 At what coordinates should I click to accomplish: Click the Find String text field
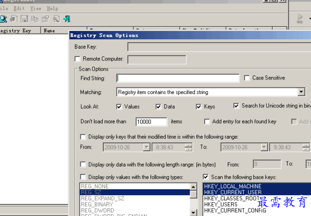178,78
